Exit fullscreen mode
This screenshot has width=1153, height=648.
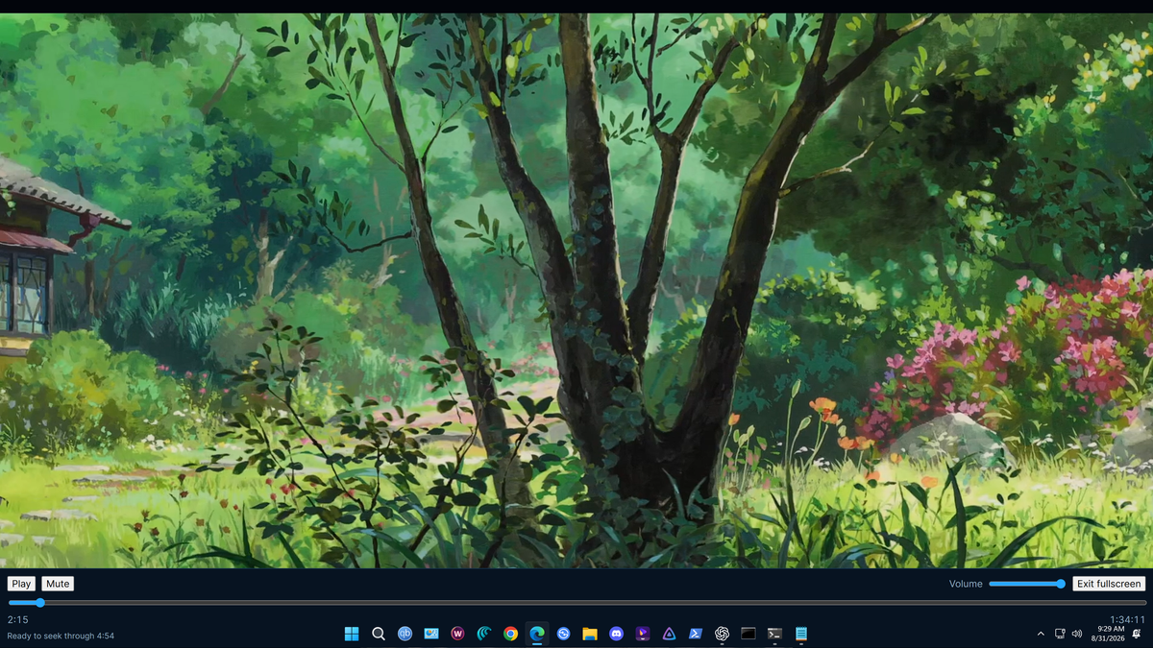(1109, 584)
